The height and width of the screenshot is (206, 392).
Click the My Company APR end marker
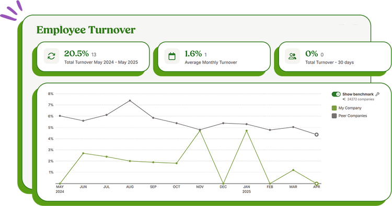(317, 184)
